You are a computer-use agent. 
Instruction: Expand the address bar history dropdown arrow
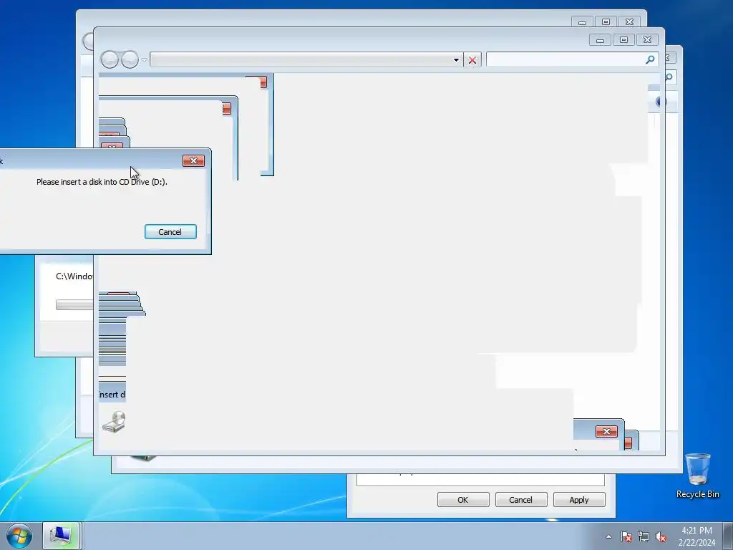click(456, 60)
